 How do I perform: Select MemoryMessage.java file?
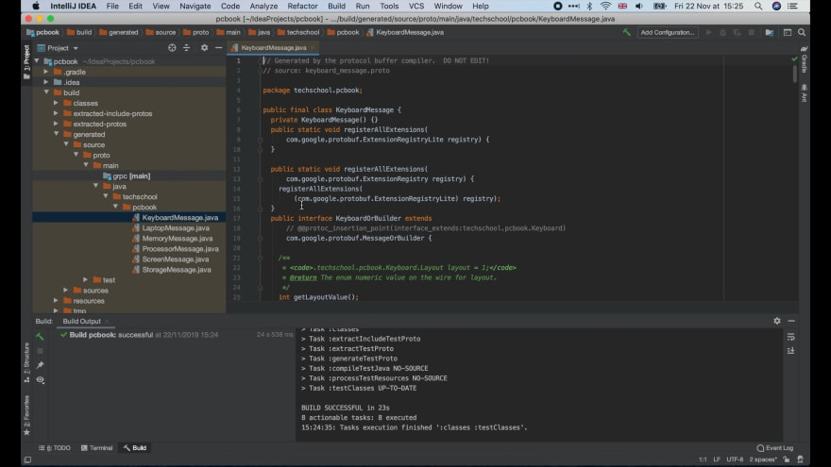177,239
